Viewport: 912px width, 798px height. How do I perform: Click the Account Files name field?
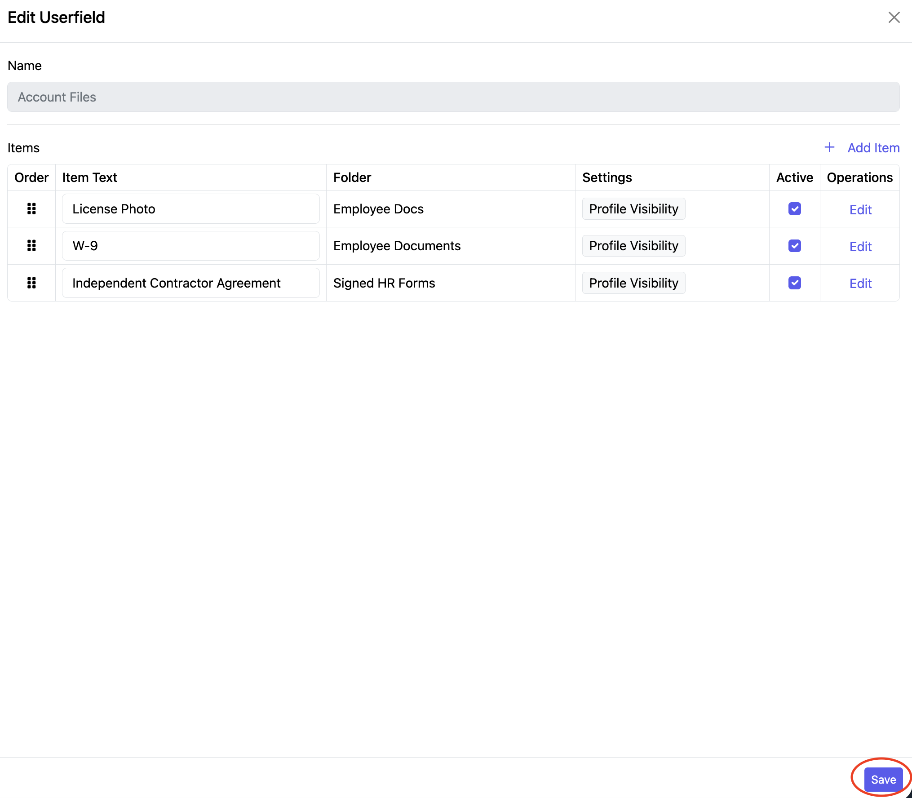[x=453, y=97]
